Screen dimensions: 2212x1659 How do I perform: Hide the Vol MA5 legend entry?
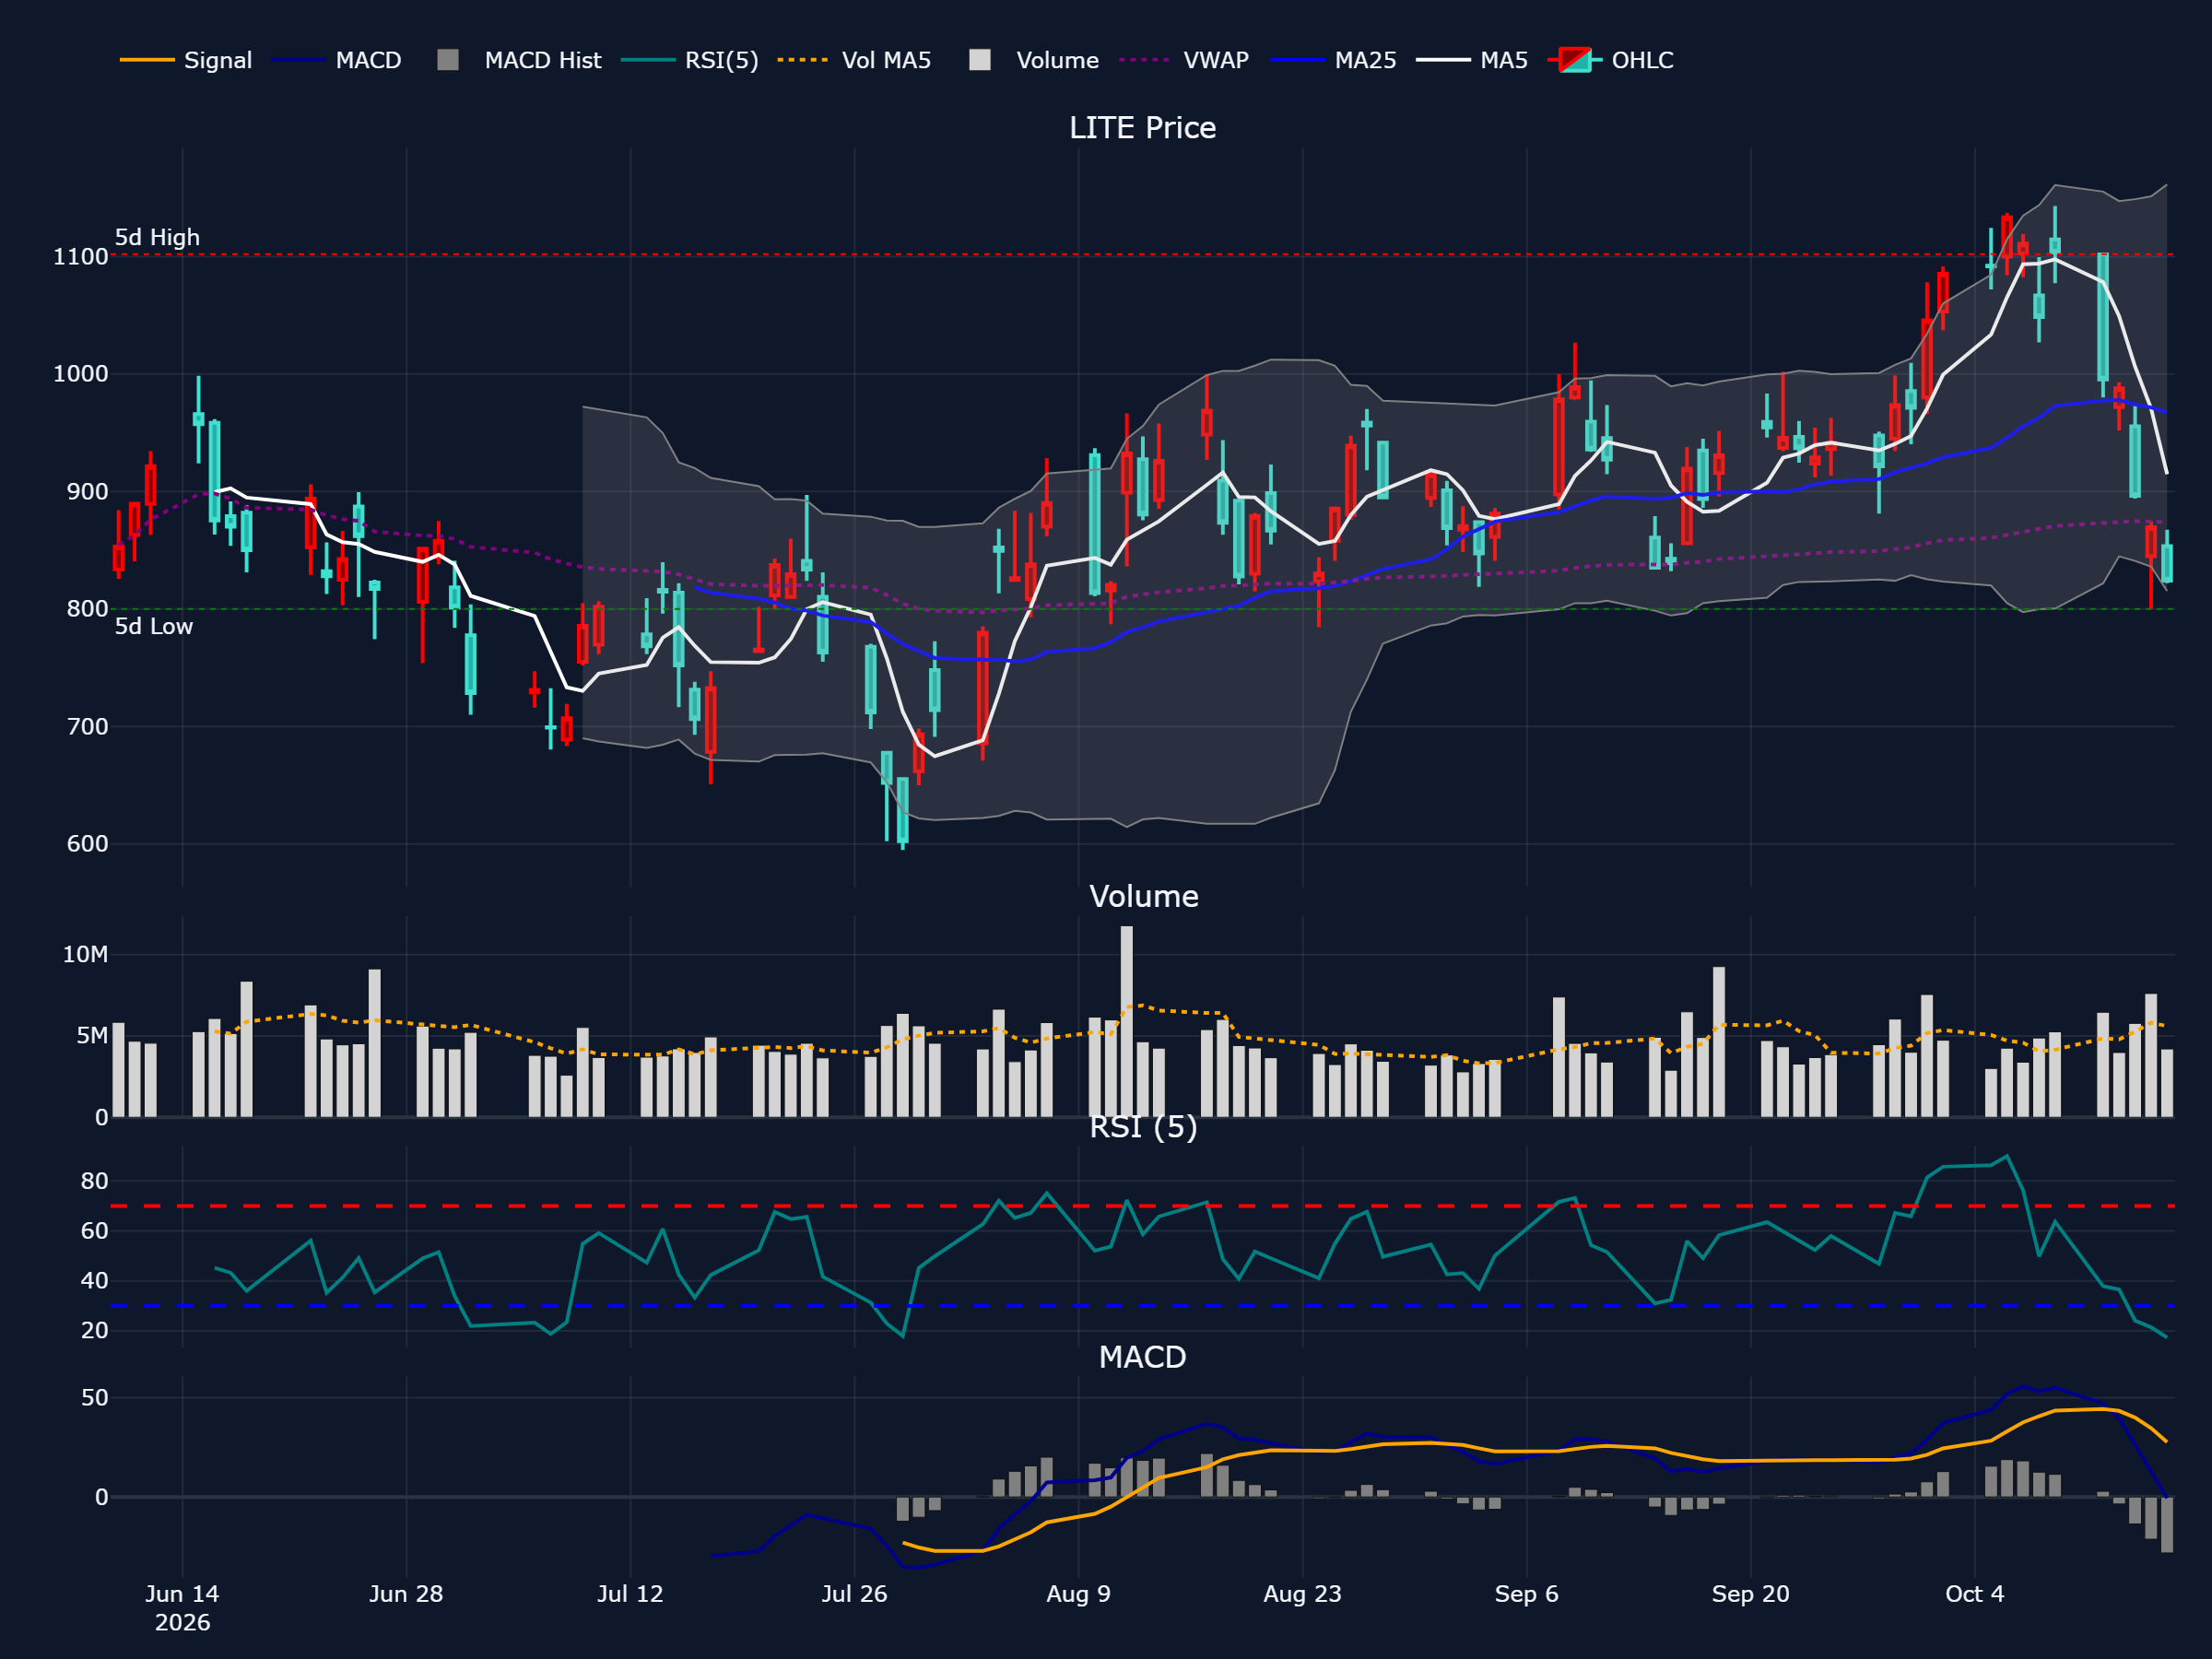tap(855, 60)
